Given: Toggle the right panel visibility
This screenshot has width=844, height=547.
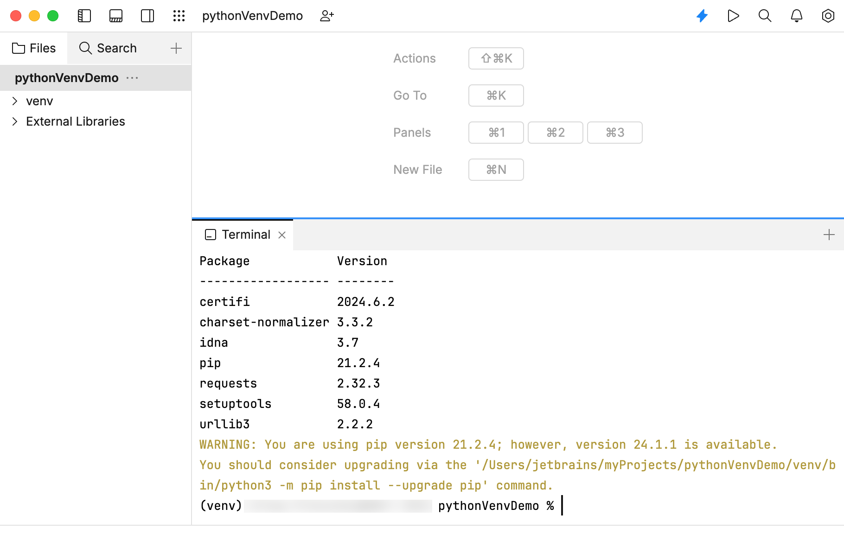Looking at the screenshot, I should click(147, 15).
